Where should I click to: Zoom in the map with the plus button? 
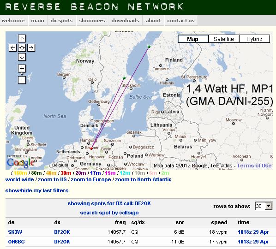click(x=22, y=68)
